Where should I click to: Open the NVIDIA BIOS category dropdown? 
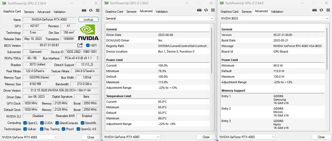pyautogui.click(x=275, y=18)
